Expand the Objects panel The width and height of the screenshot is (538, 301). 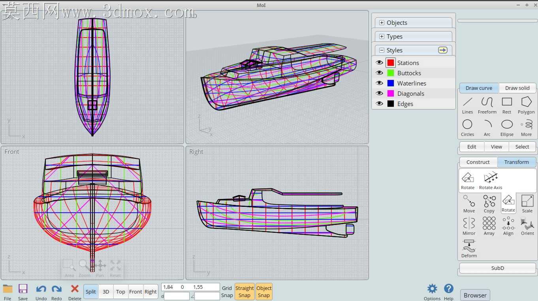(382, 23)
